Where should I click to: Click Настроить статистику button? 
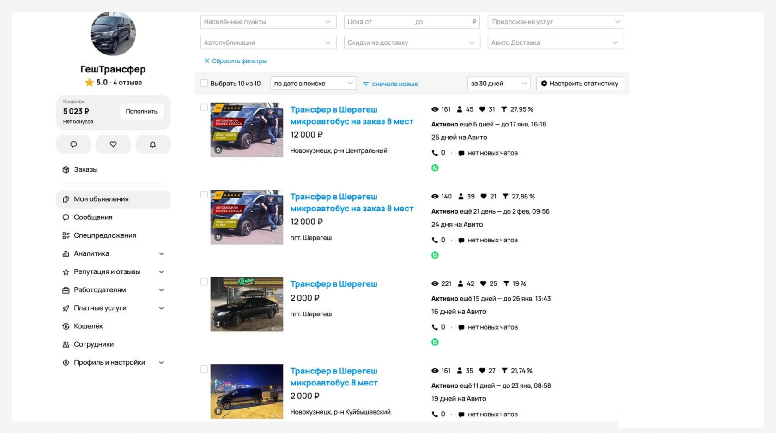pos(580,83)
